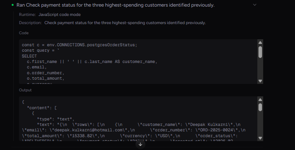
Task: Click the 'Output' section heading
Action: [25, 90]
